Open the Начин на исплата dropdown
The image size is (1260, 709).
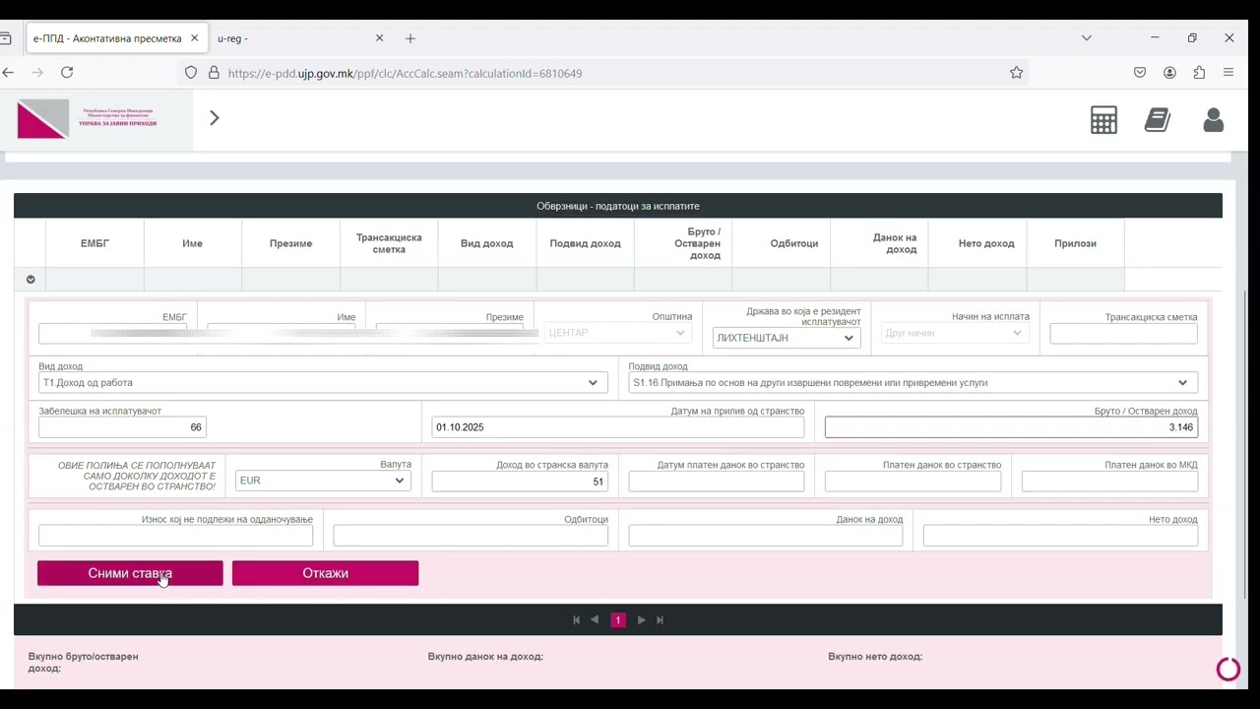point(955,333)
